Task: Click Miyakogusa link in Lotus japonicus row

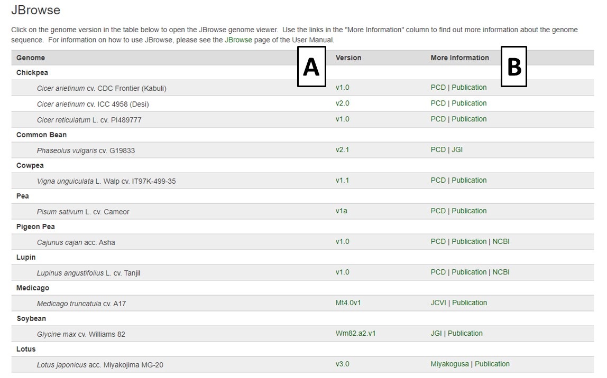Action: 450,364
